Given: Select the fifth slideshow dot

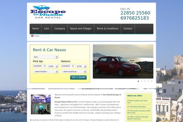Looking at the screenshot, I should pos(152,81).
